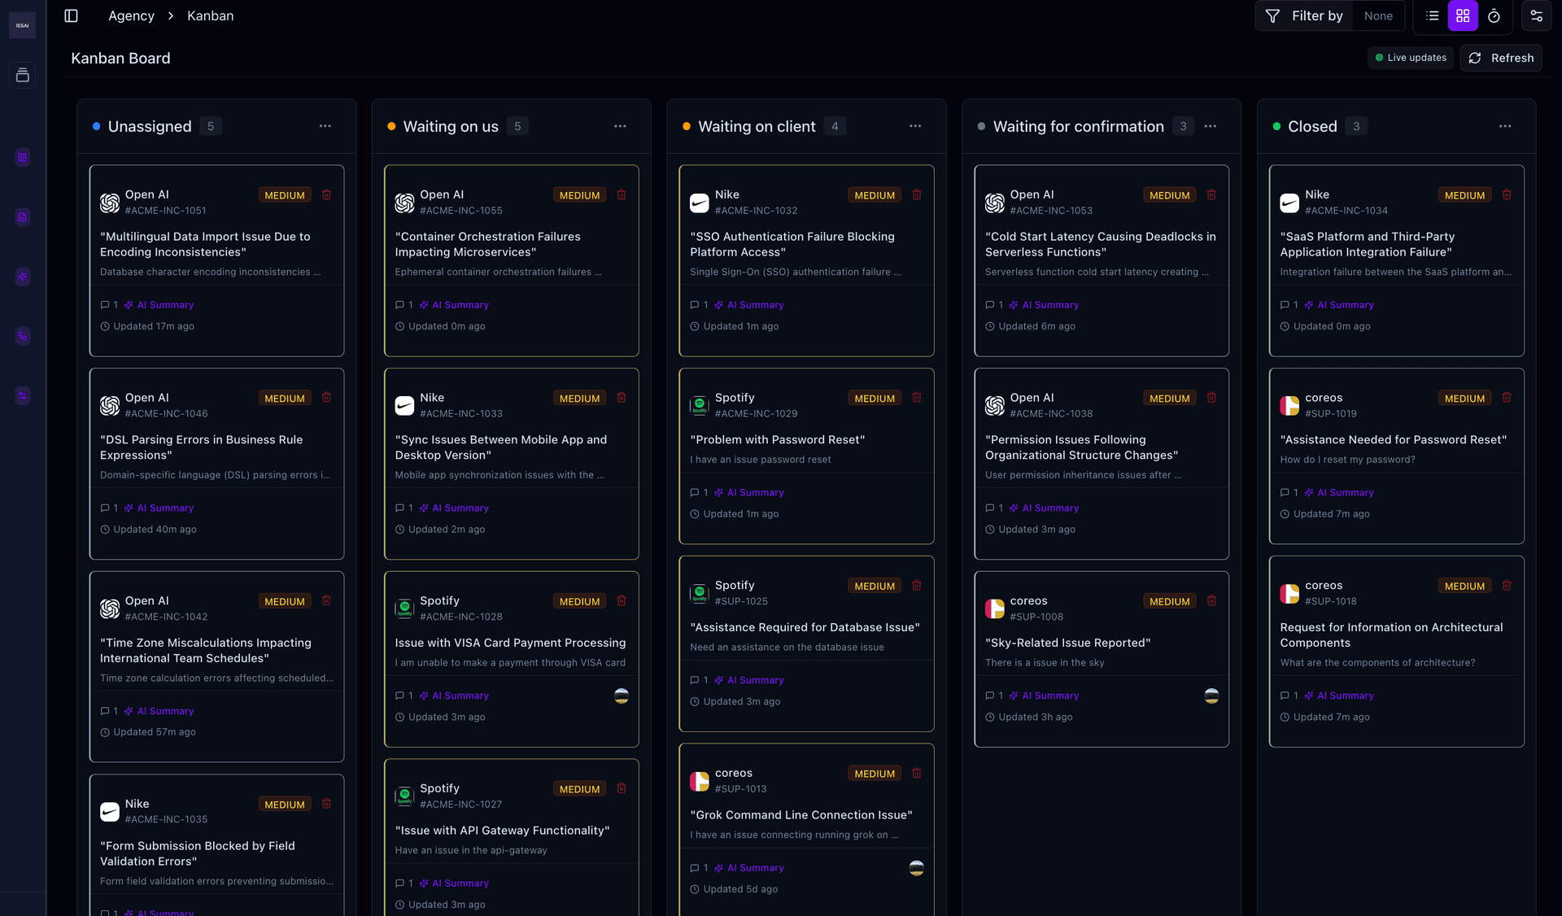Open Waiting on client column menu
This screenshot has width=1562, height=916.
click(x=915, y=126)
